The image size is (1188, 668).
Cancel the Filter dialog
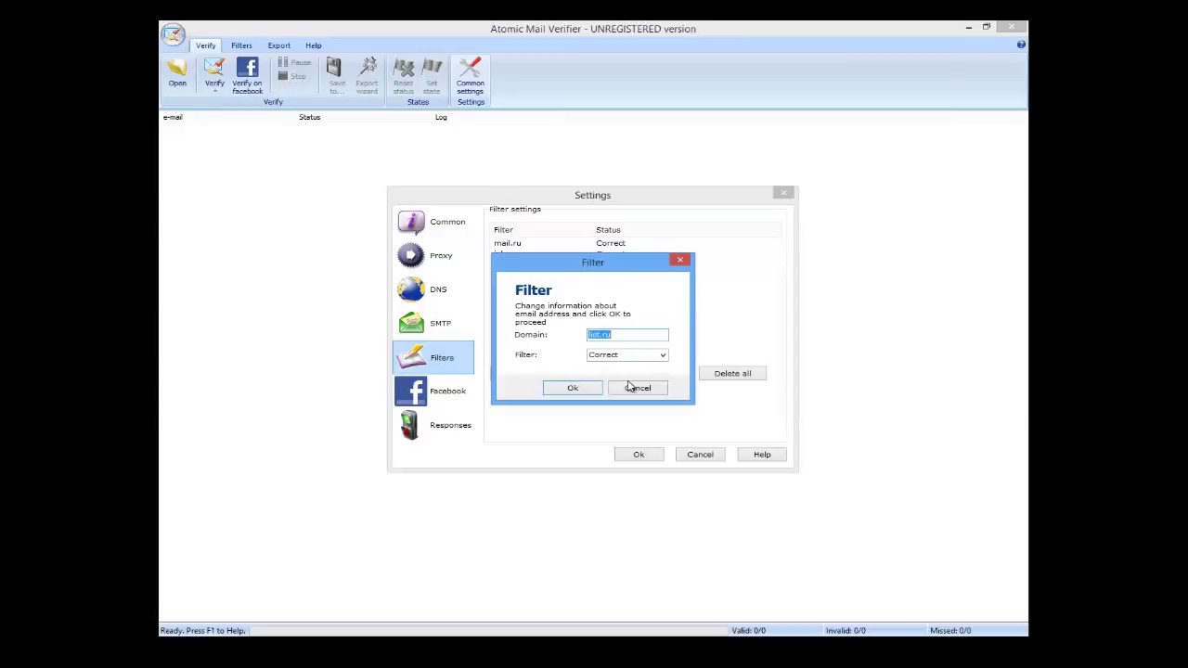coord(638,388)
